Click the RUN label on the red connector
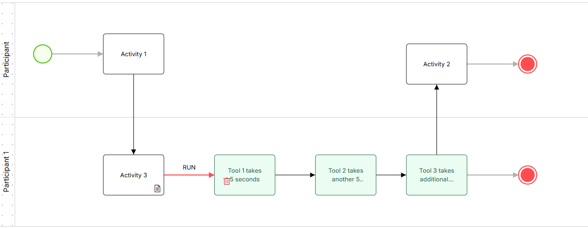This screenshot has height=228, width=588. click(x=189, y=167)
